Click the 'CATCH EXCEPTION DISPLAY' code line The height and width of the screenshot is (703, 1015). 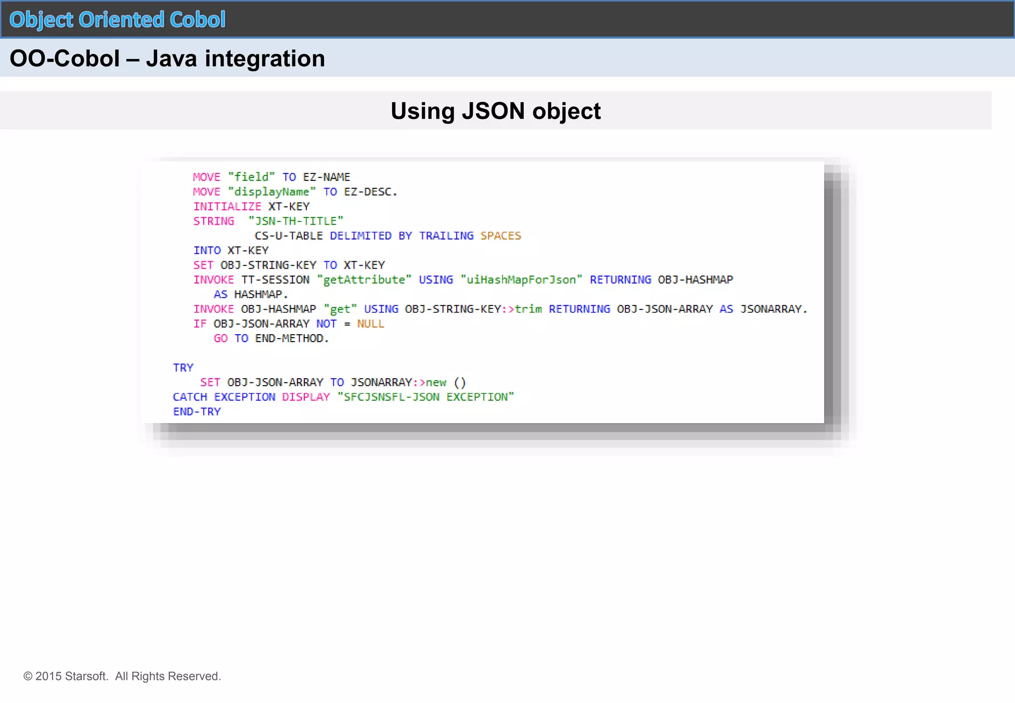point(343,397)
